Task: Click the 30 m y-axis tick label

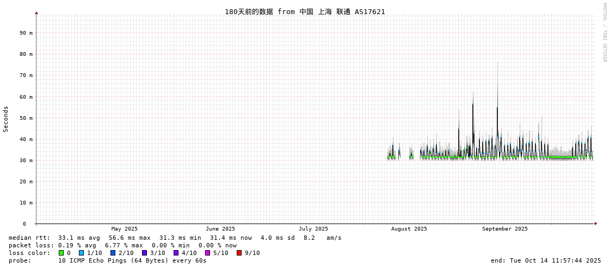Action: [x=26, y=161]
